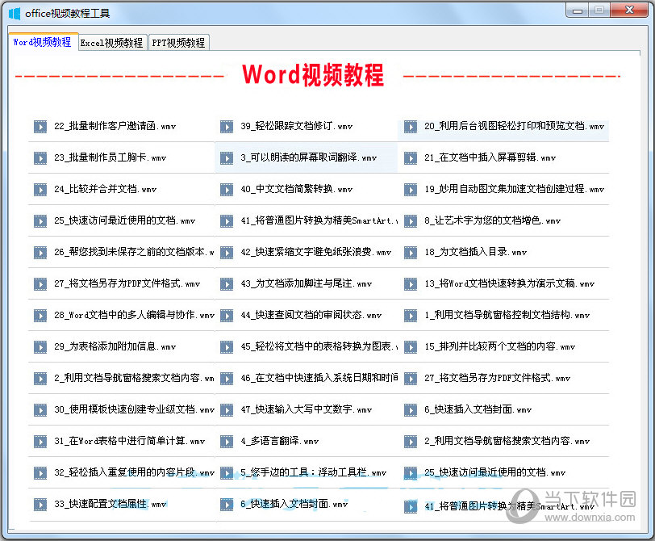The image size is (655, 541).
Task: Click the video icon for 40_中文文档简繁转换.wmv
Action: point(226,190)
